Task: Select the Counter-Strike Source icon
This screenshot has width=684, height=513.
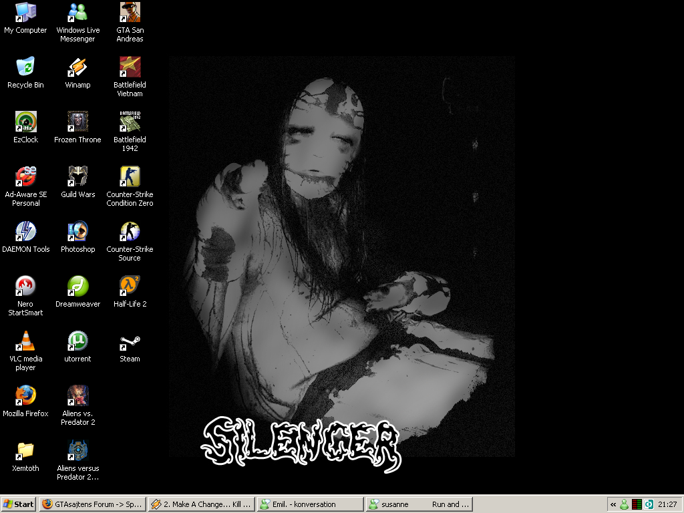Action: (x=130, y=232)
